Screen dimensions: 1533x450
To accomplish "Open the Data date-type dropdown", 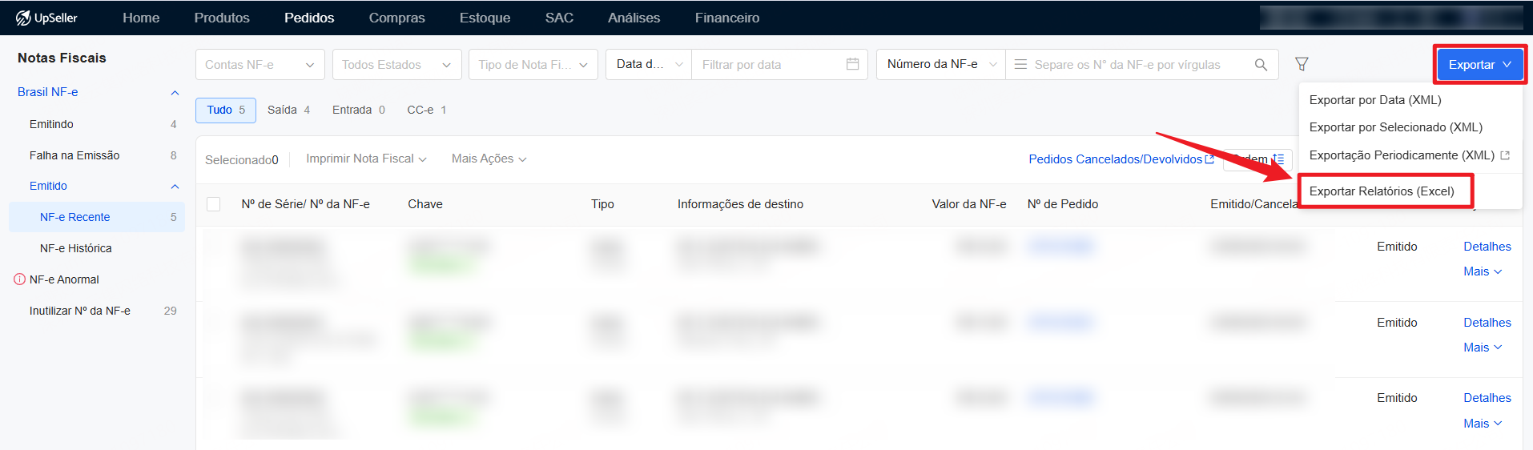I will point(649,65).
